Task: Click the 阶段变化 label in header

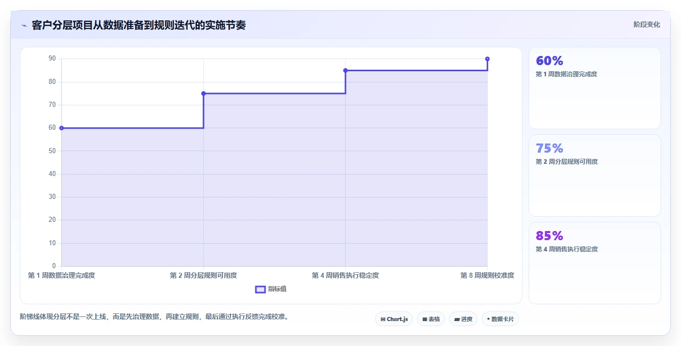Action: (x=646, y=24)
